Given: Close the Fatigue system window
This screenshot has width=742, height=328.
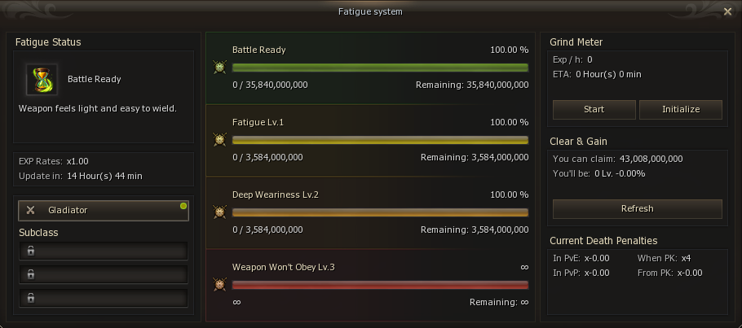Looking at the screenshot, I should 727,11.
